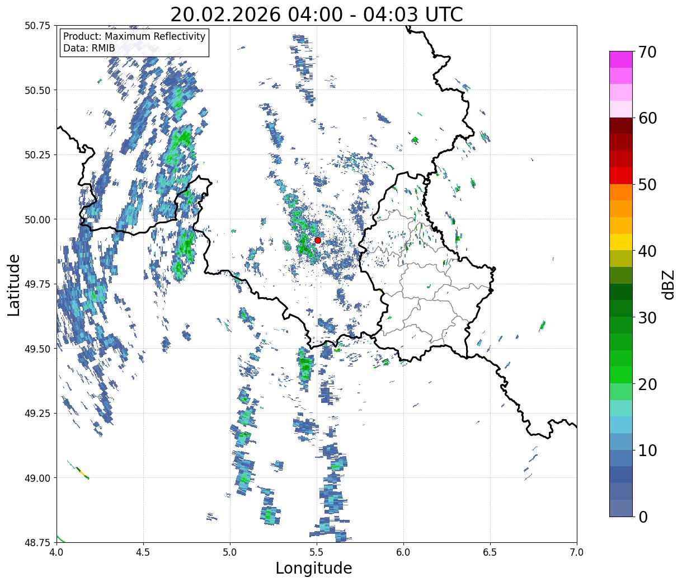682x582 pixels.
Task: Click the colorbar tick label 40
Action: click(647, 251)
